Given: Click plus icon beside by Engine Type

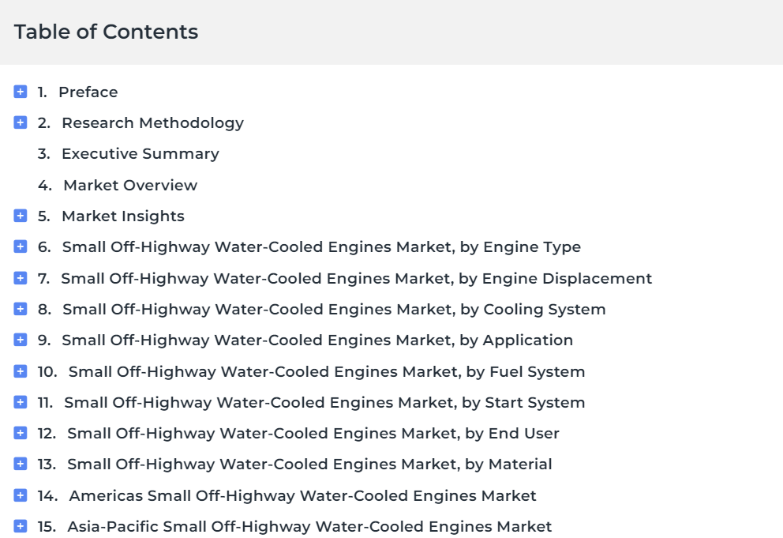Looking at the screenshot, I should pos(21,246).
